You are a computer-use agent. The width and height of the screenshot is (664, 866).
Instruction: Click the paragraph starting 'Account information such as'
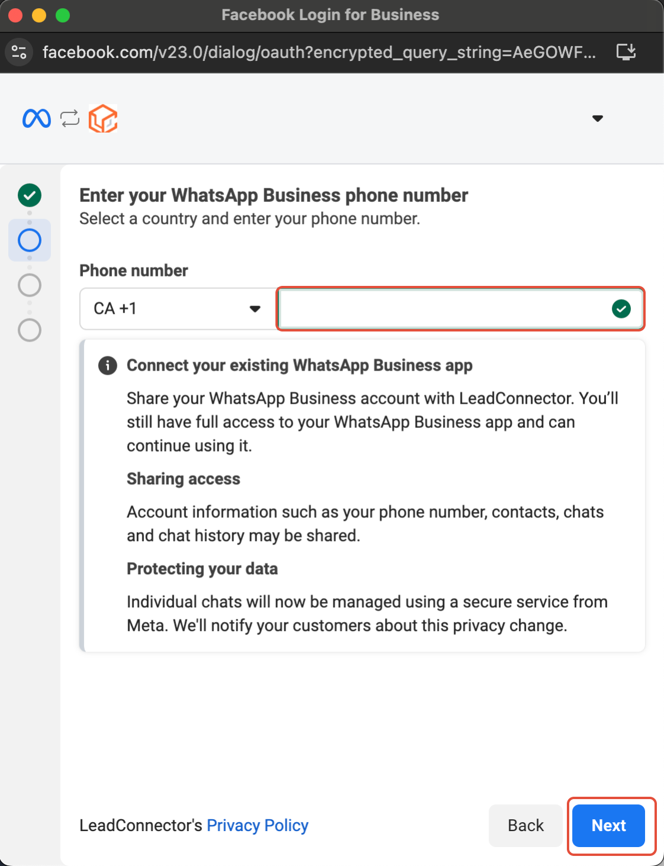tap(365, 524)
